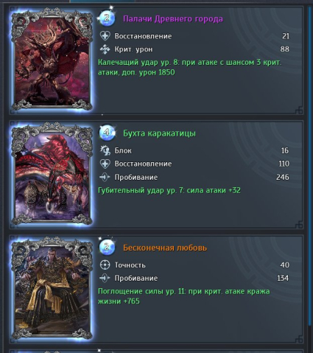The image size is (313, 353).
Task: Click the level 4 orb beside Бухта каракатицы
Action: [x=107, y=133]
